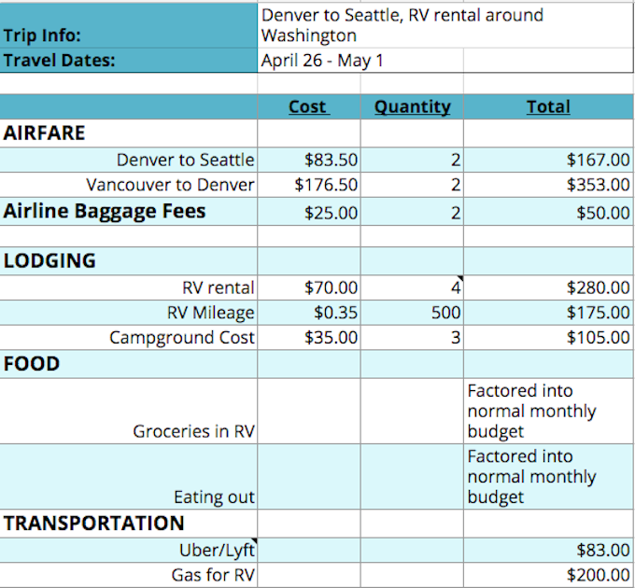Click the Travel Dates value April 26 - May 1
The height and width of the screenshot is (588, 635).
click(x=322, y=62)
